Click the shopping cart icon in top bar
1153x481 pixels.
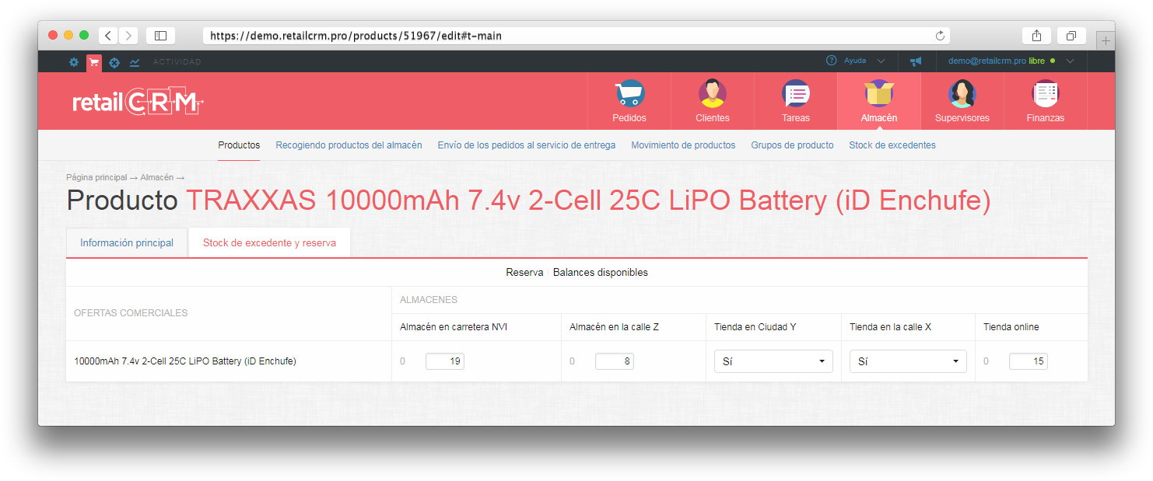[x=94, y=62]
